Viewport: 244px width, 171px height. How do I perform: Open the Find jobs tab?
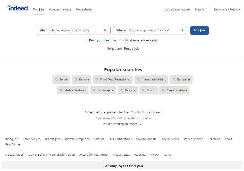coord(39,10)
